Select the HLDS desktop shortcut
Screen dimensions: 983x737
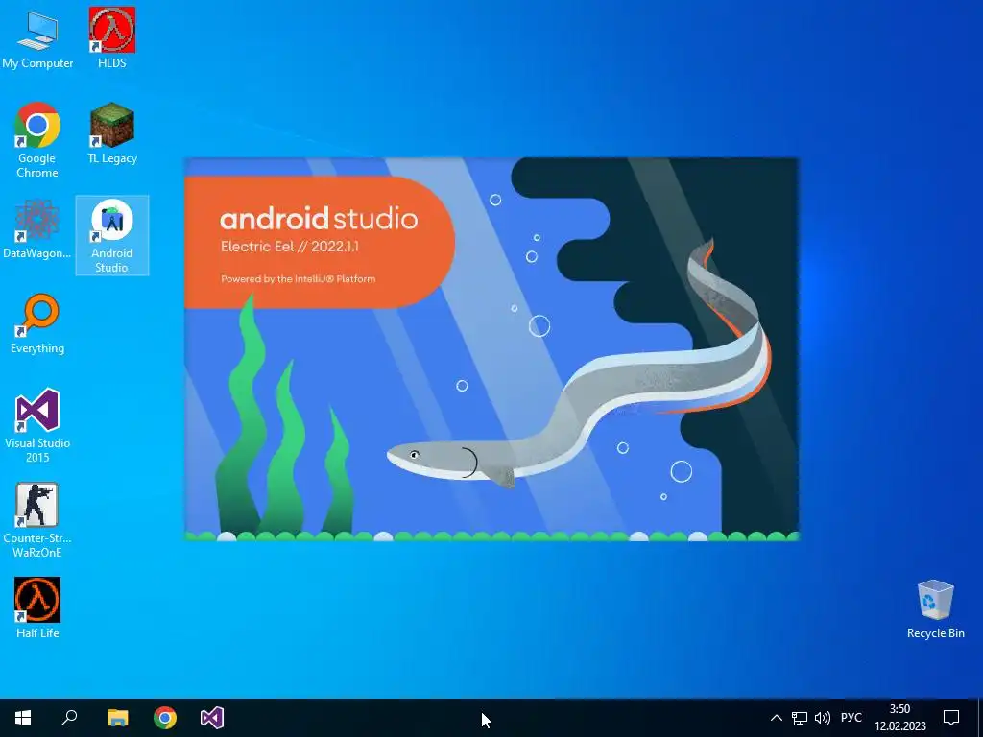[x=111, y=38]
